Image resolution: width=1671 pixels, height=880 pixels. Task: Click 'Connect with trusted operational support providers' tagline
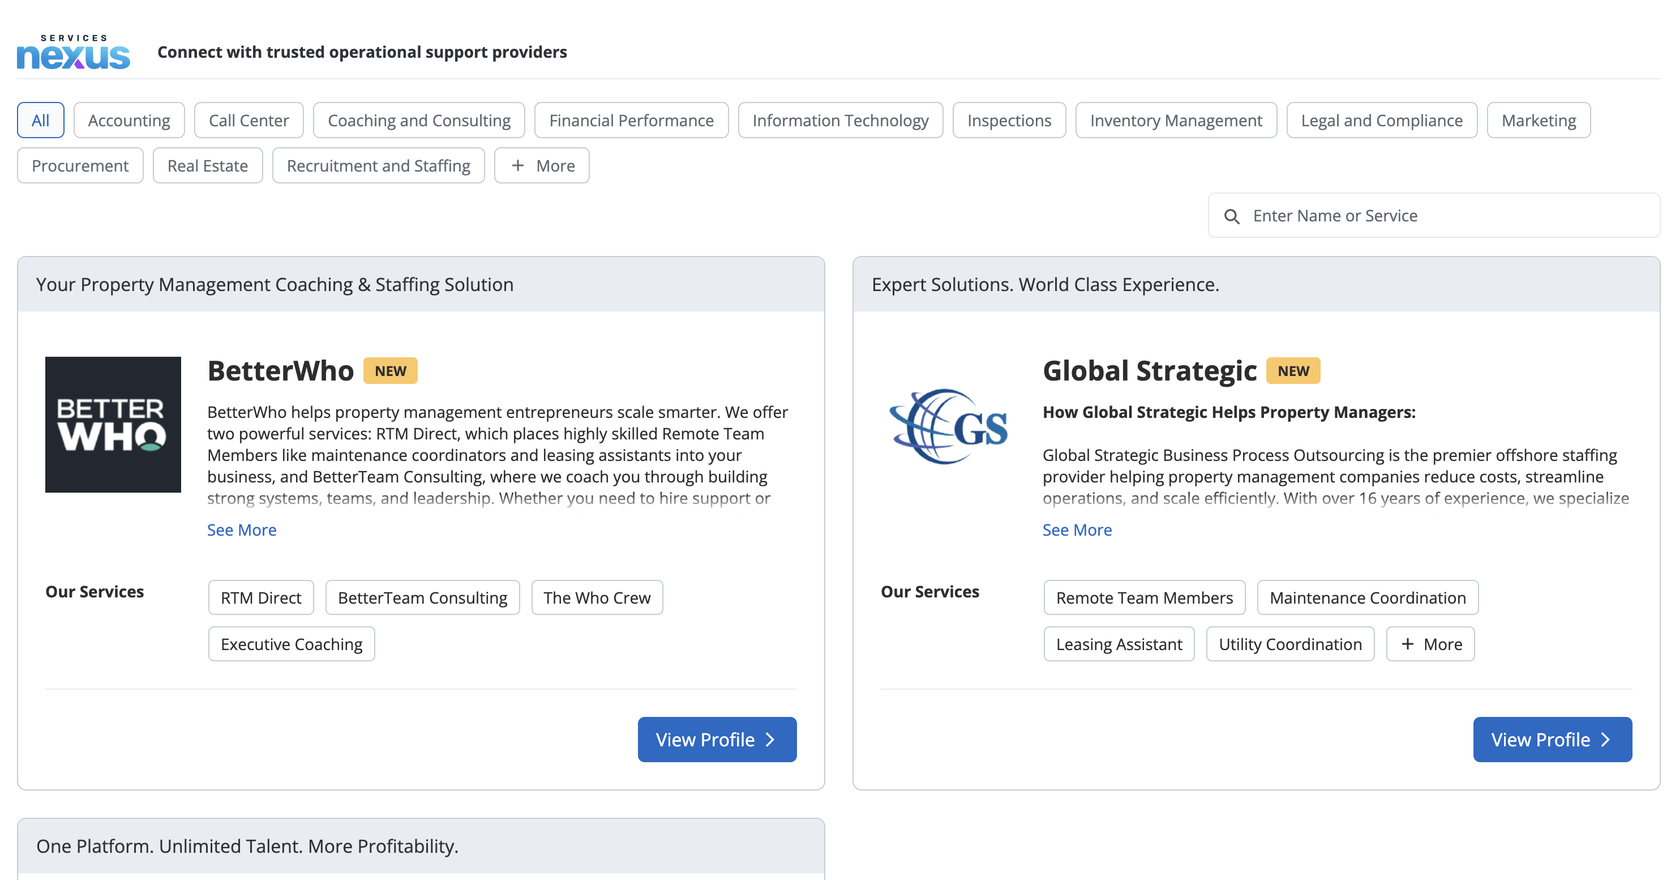pos(362,52)
